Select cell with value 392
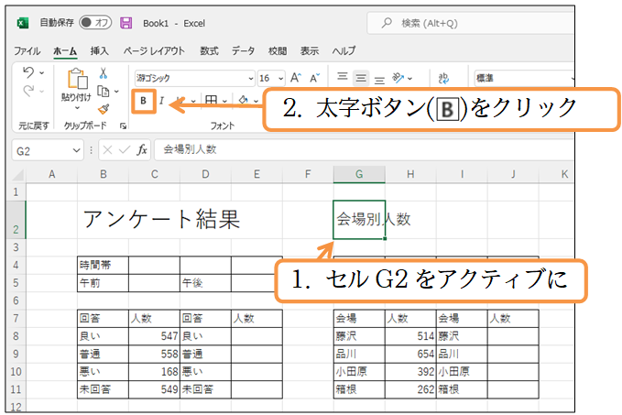 coord(410,372)
